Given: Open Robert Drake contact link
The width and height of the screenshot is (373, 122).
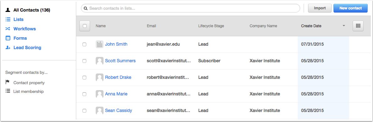Looking at the screenshot, I should (x=118, y=77).
